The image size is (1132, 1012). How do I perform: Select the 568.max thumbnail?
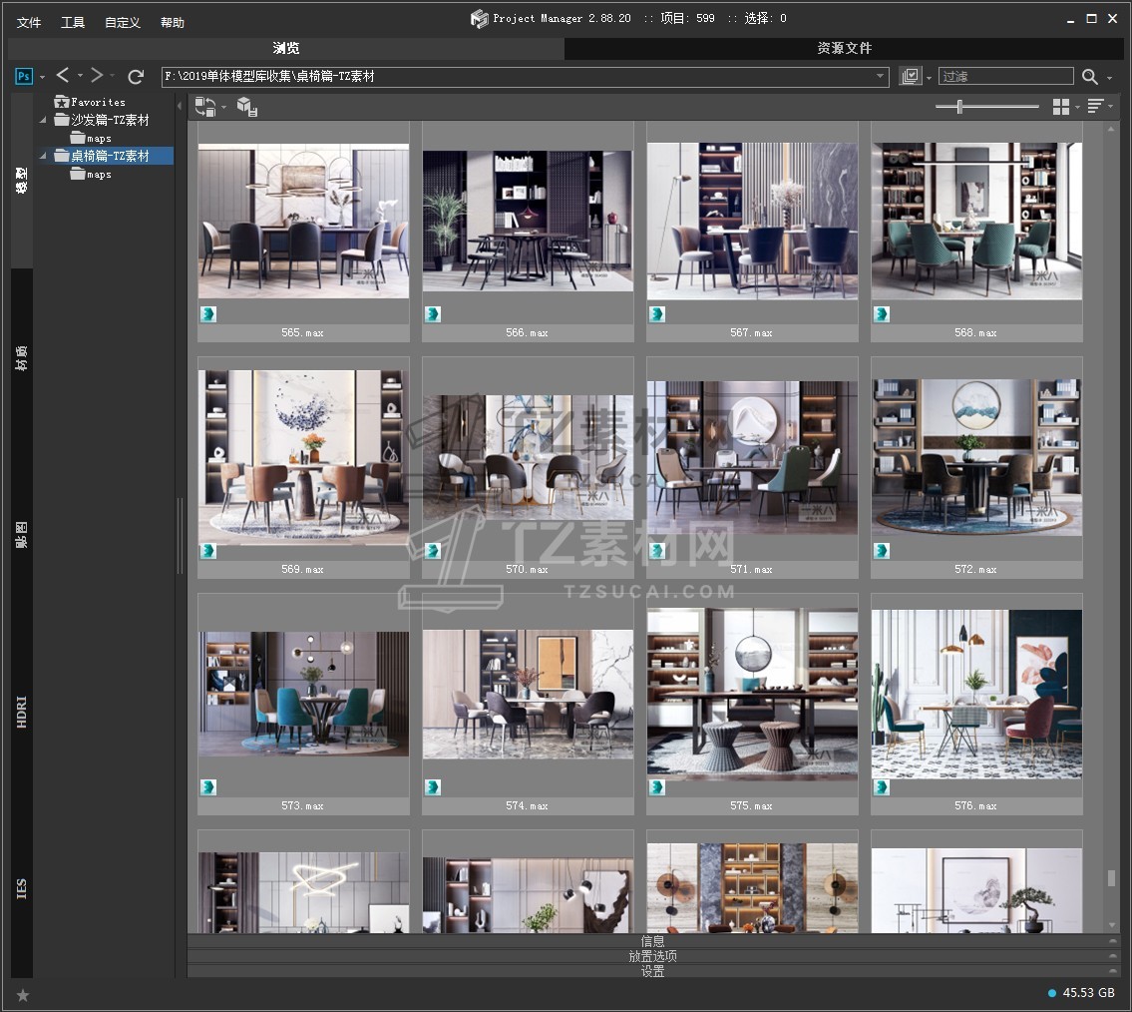click(x=975, y=222)
